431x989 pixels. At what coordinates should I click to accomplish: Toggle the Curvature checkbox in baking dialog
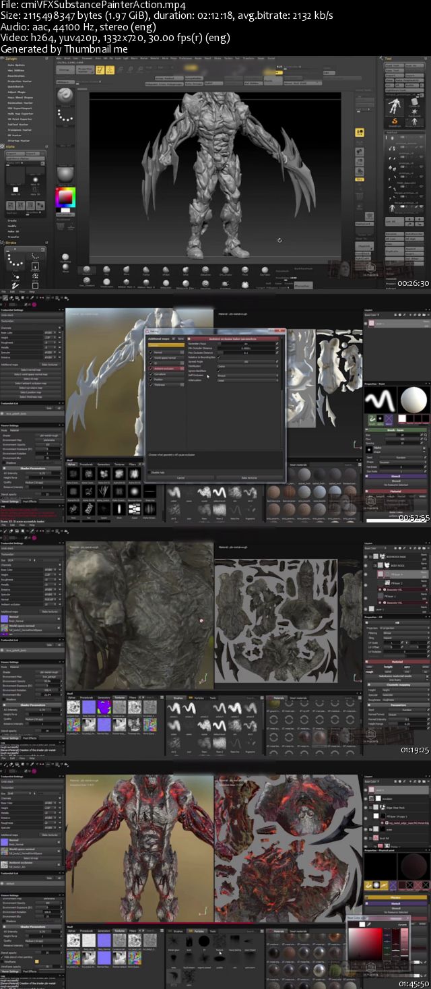[151, 373]
